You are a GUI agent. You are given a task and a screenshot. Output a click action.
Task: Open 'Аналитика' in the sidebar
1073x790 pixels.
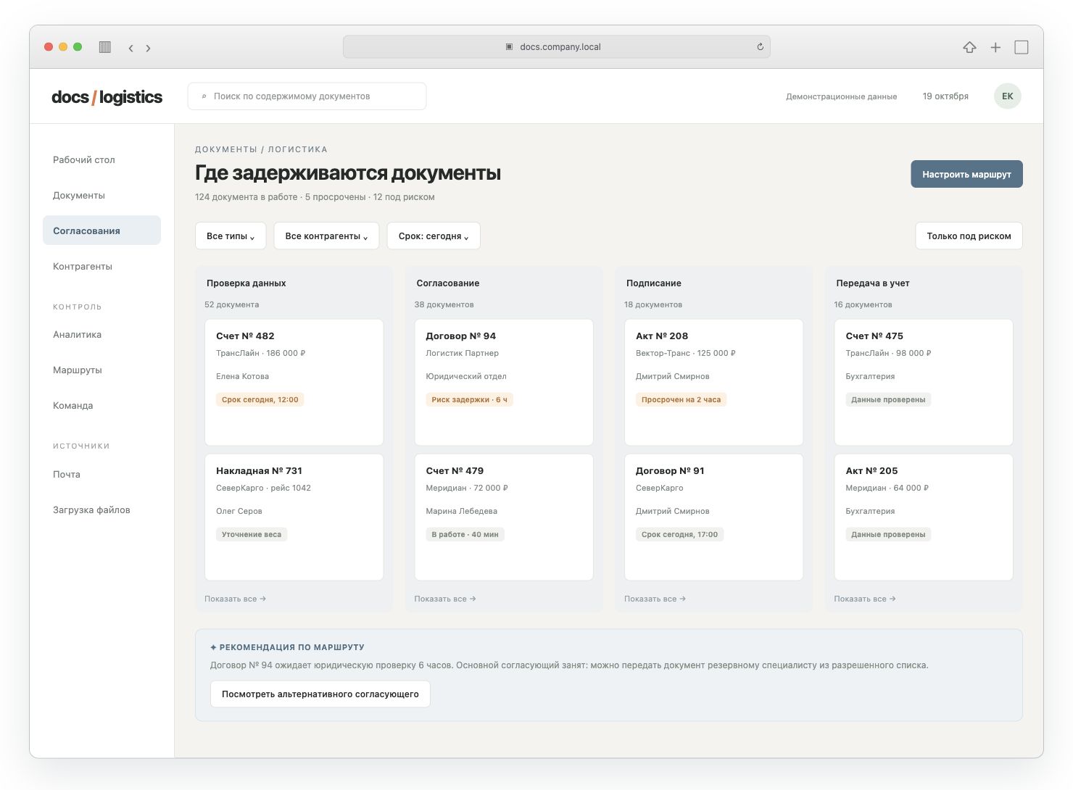(101, 334)
